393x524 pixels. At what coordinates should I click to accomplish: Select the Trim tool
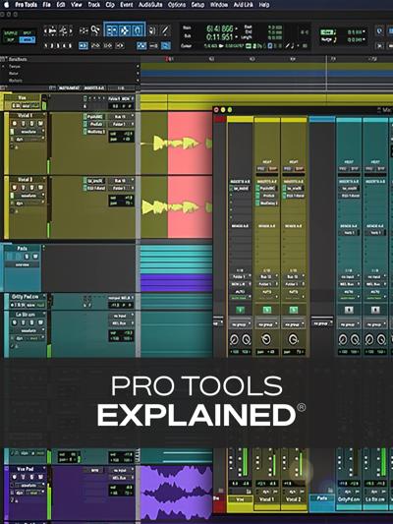(112, 31)
